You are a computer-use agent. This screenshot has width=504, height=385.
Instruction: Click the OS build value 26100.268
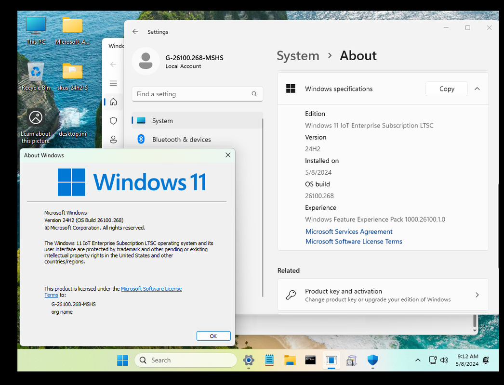click(319, 195)
